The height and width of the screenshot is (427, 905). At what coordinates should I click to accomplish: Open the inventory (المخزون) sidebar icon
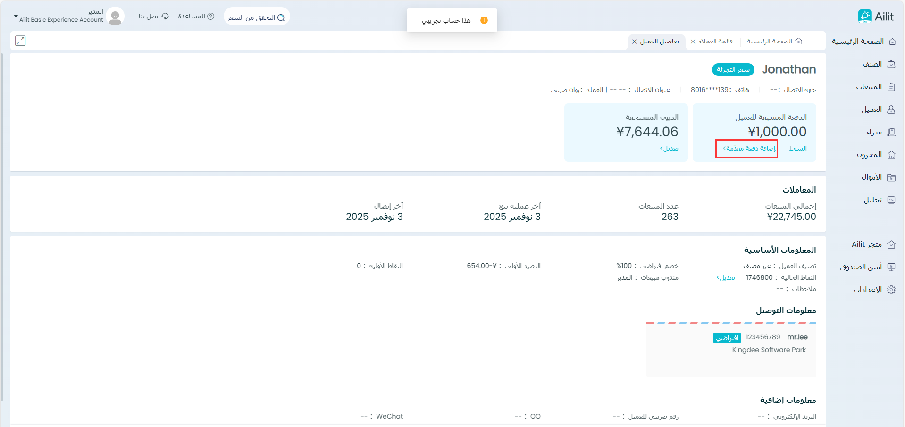click(891, 155)
